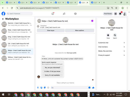Viewport: 130px width, 97px height.
Task: Expand the Customize chat section
Action: (112, 43)
